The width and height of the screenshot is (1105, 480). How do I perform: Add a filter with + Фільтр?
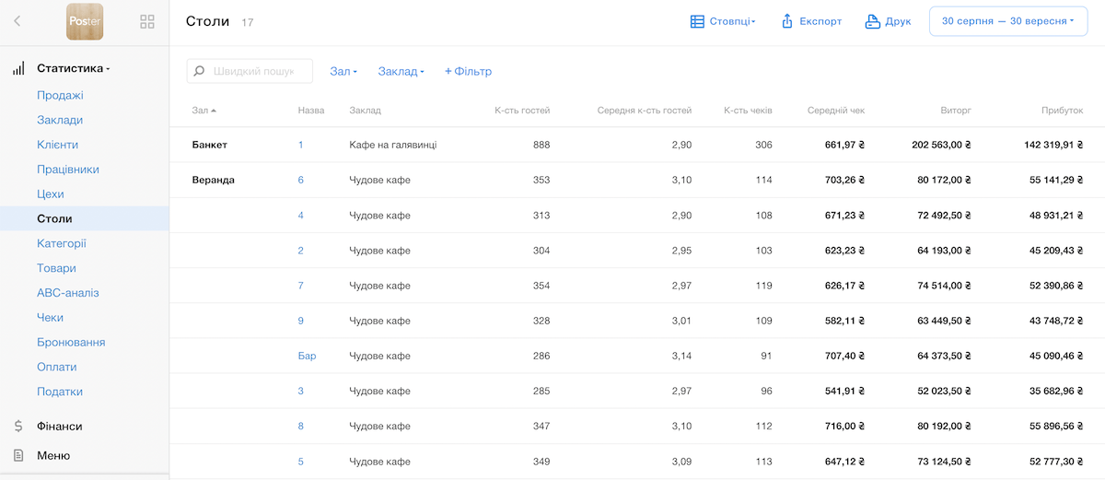coord(468,71)
